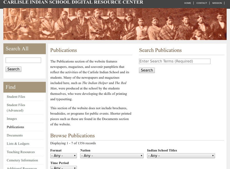This screenshot has width=230, height=169.
Task: Click the 'Find' panel header
Action: (24, 87)
